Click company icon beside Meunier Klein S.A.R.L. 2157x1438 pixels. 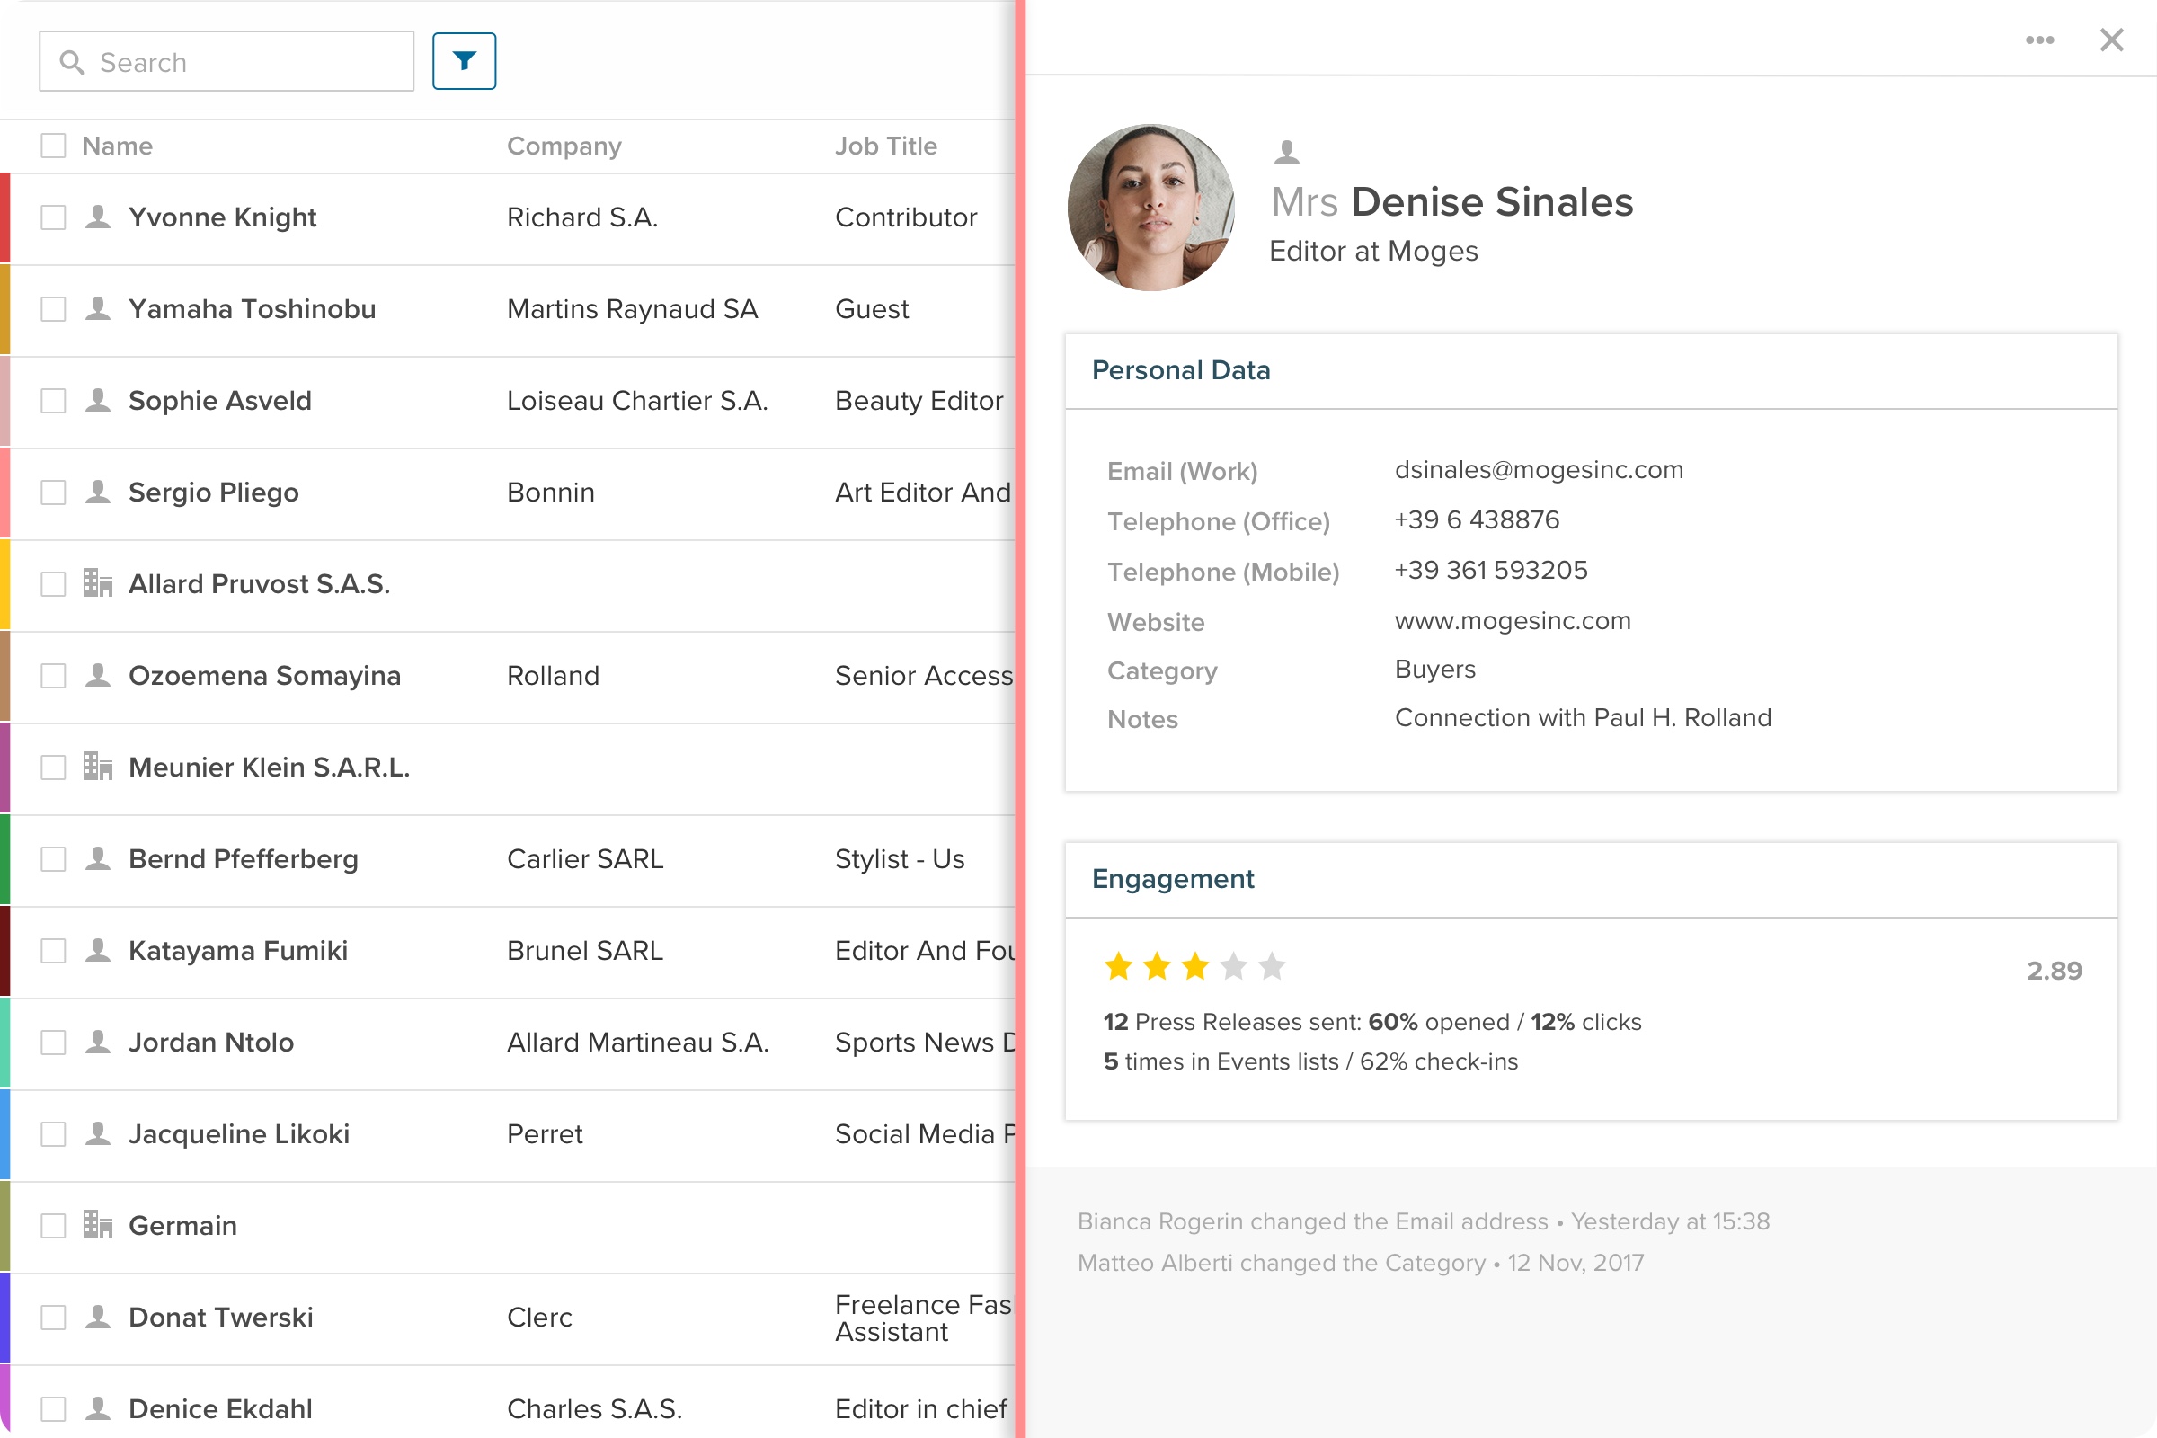pyautogui.click(x=98, y=767)
